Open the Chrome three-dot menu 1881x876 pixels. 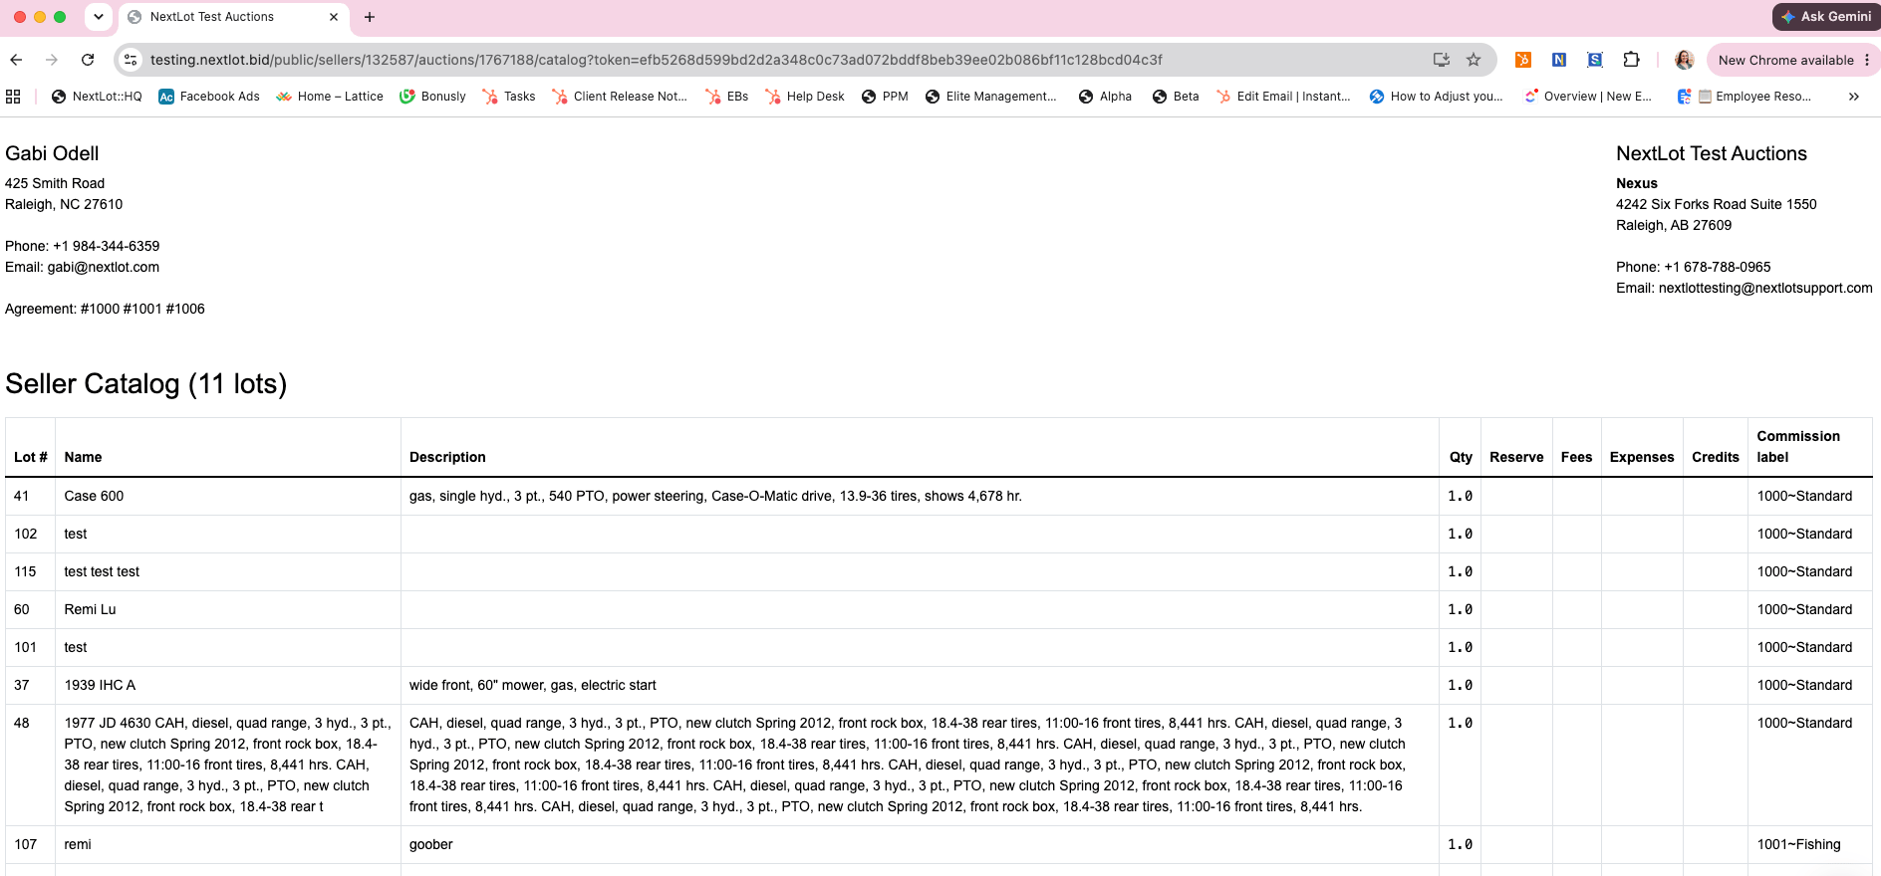coord(1867,60)
